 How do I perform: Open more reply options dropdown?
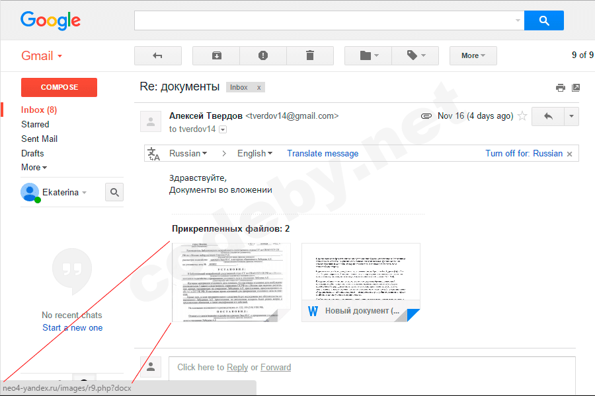[x=571, y=116]
